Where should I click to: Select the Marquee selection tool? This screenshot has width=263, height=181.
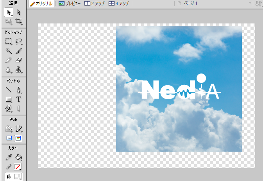click(9, 41)
